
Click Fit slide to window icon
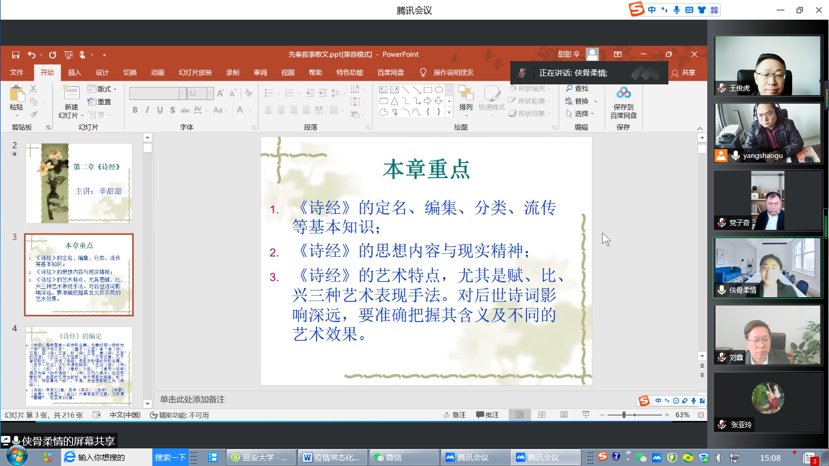tap(701, 415)
